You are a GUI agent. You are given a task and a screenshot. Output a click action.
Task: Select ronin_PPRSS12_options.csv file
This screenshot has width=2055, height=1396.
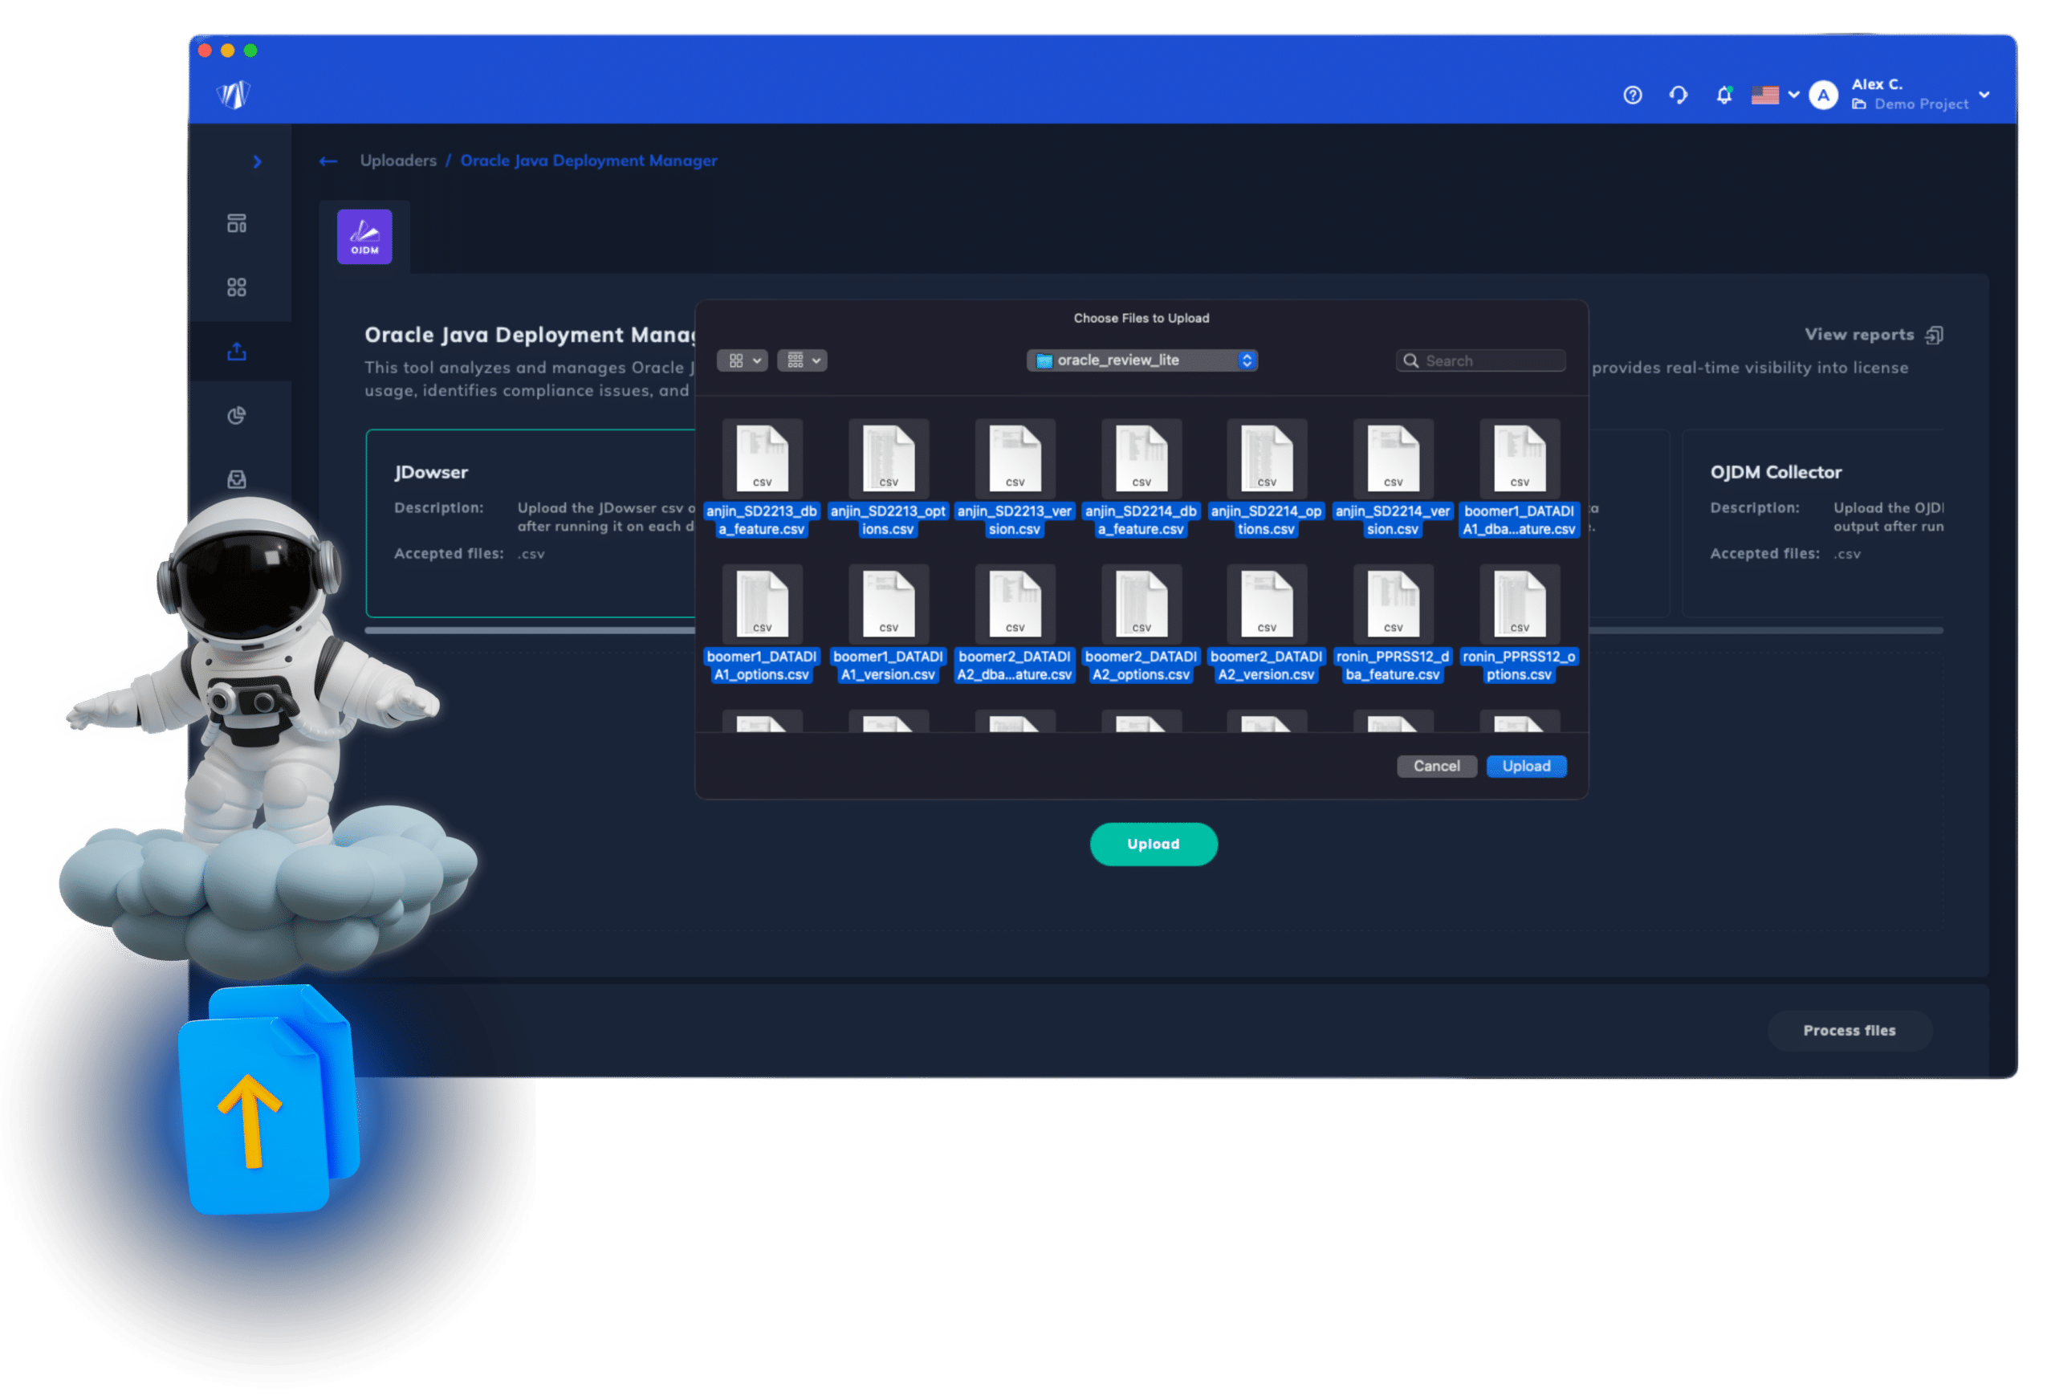pyautogui.click(x=1519, y=625)
